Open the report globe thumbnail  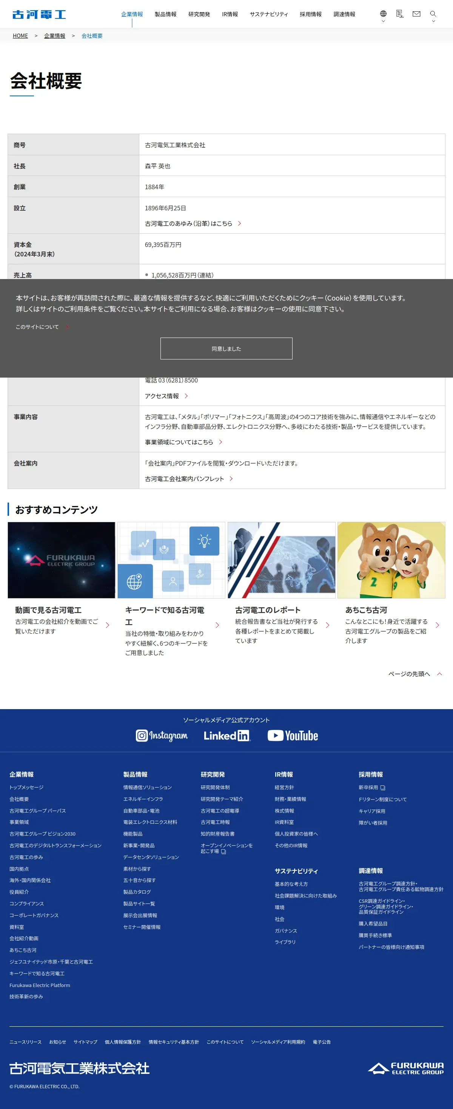click(281, 560)
